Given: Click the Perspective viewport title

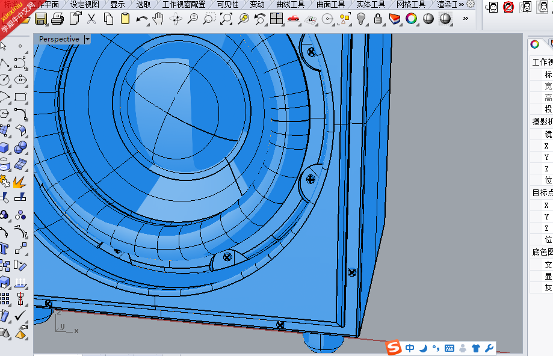Looking at the screenshot, I should point(59,39).
